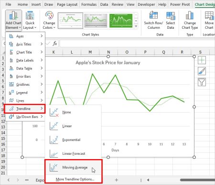The image size is (215, 185).
Task: Switch to the Home tab
Action: [x=22, y=4]
